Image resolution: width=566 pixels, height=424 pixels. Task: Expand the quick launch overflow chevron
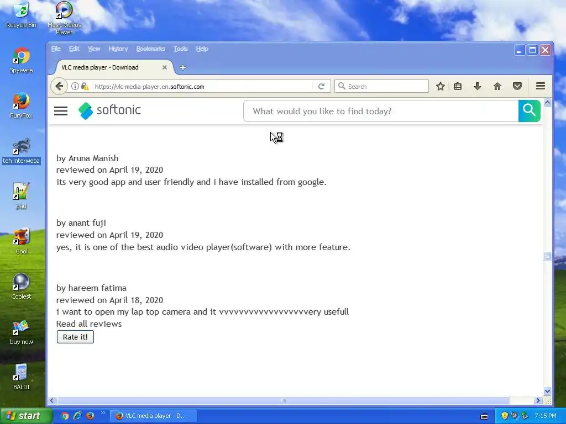(103, 413)
